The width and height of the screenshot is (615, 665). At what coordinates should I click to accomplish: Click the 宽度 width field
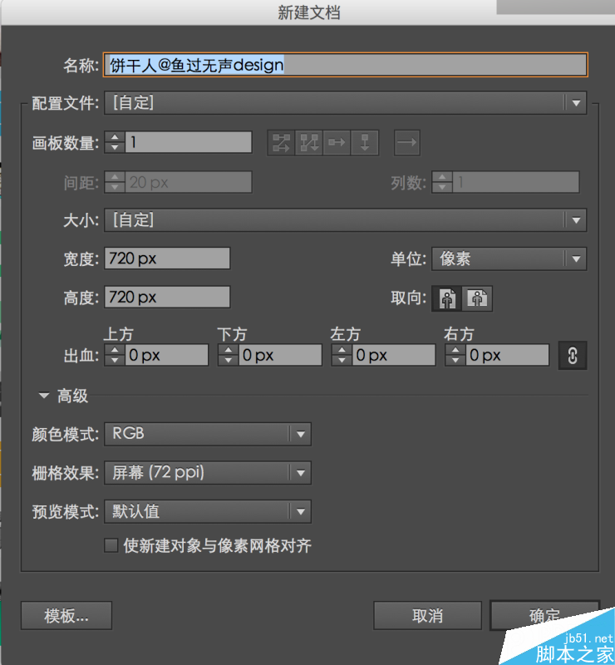[167, 259]
